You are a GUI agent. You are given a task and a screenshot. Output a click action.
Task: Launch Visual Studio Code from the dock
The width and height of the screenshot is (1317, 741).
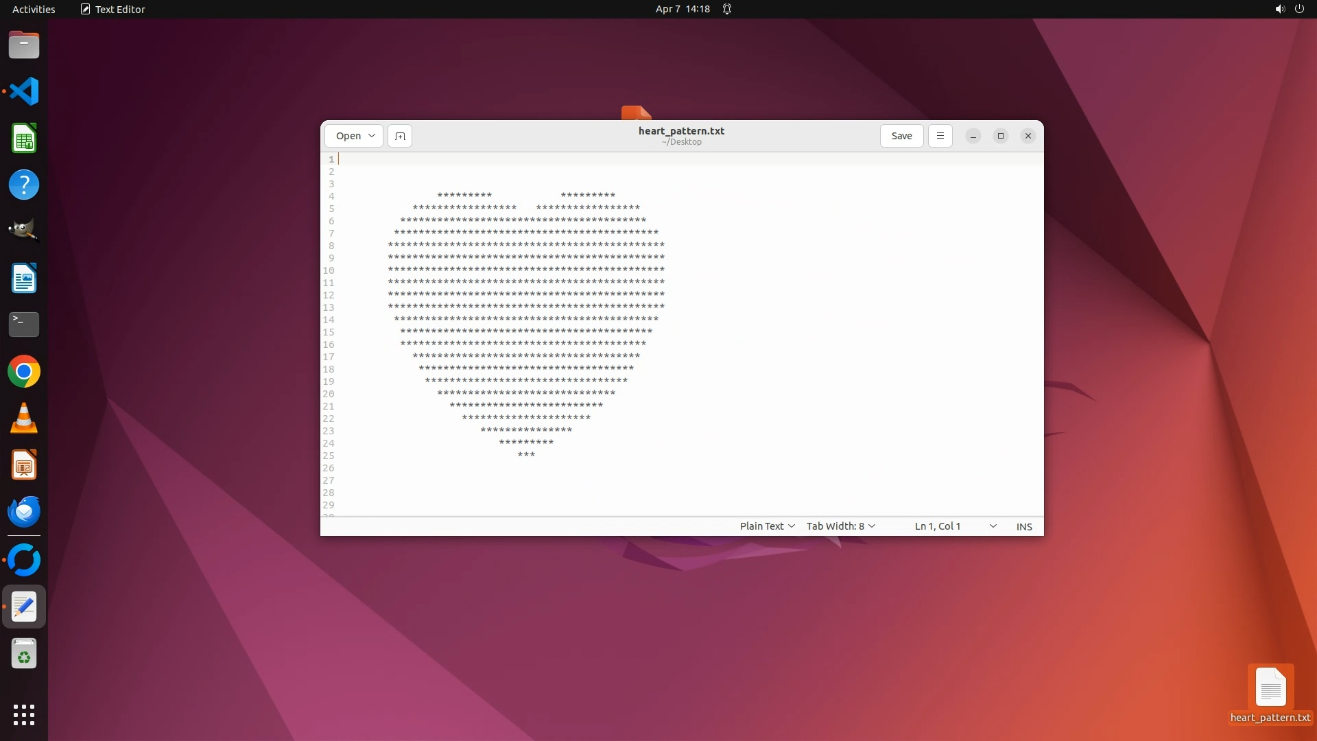pyautogui.click(x=24, y=91)
